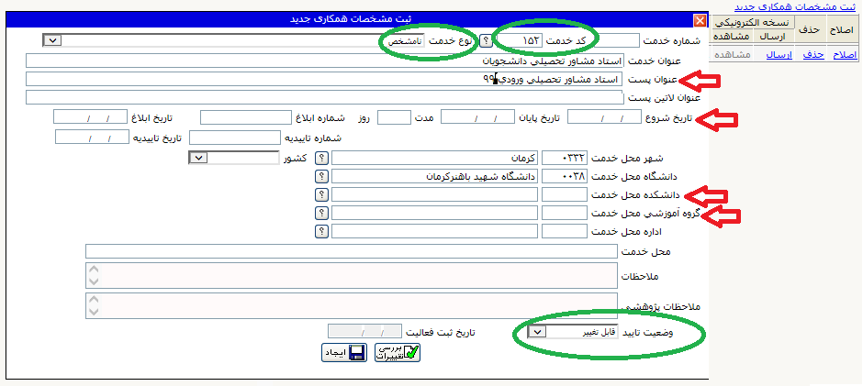Open the دانشکده محل خدمت lookup button

(x=321, y=194)
